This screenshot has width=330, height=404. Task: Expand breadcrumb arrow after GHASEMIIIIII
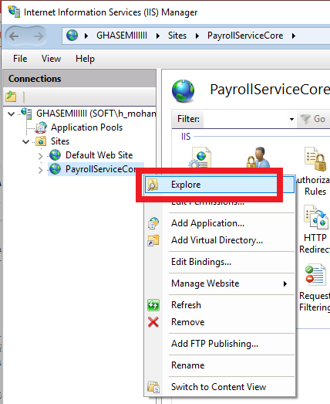[x=158, y=36]
